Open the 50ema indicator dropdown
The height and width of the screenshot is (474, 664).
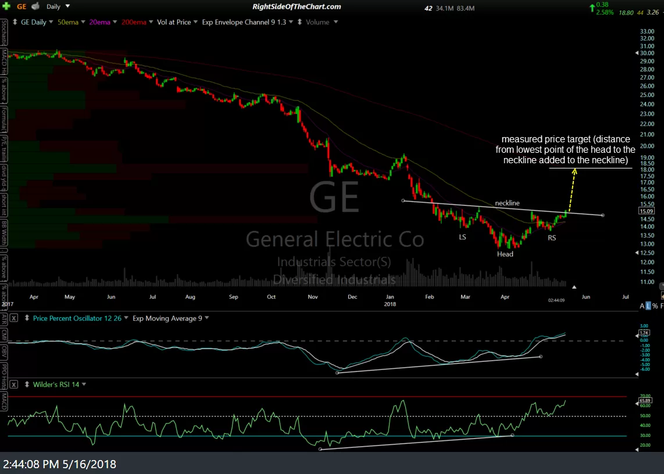tap(83, 22)
